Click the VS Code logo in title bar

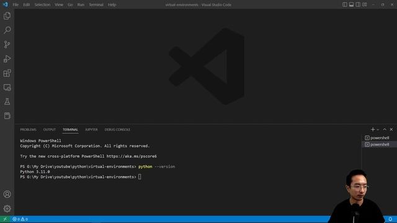[6, 4]
